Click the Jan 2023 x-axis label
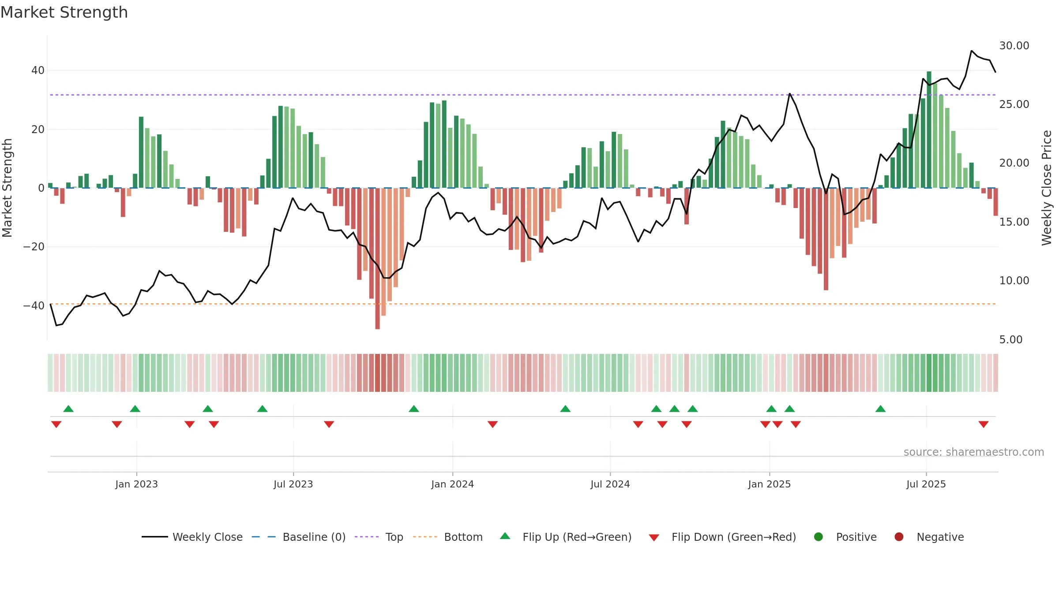 coord(136,484)
